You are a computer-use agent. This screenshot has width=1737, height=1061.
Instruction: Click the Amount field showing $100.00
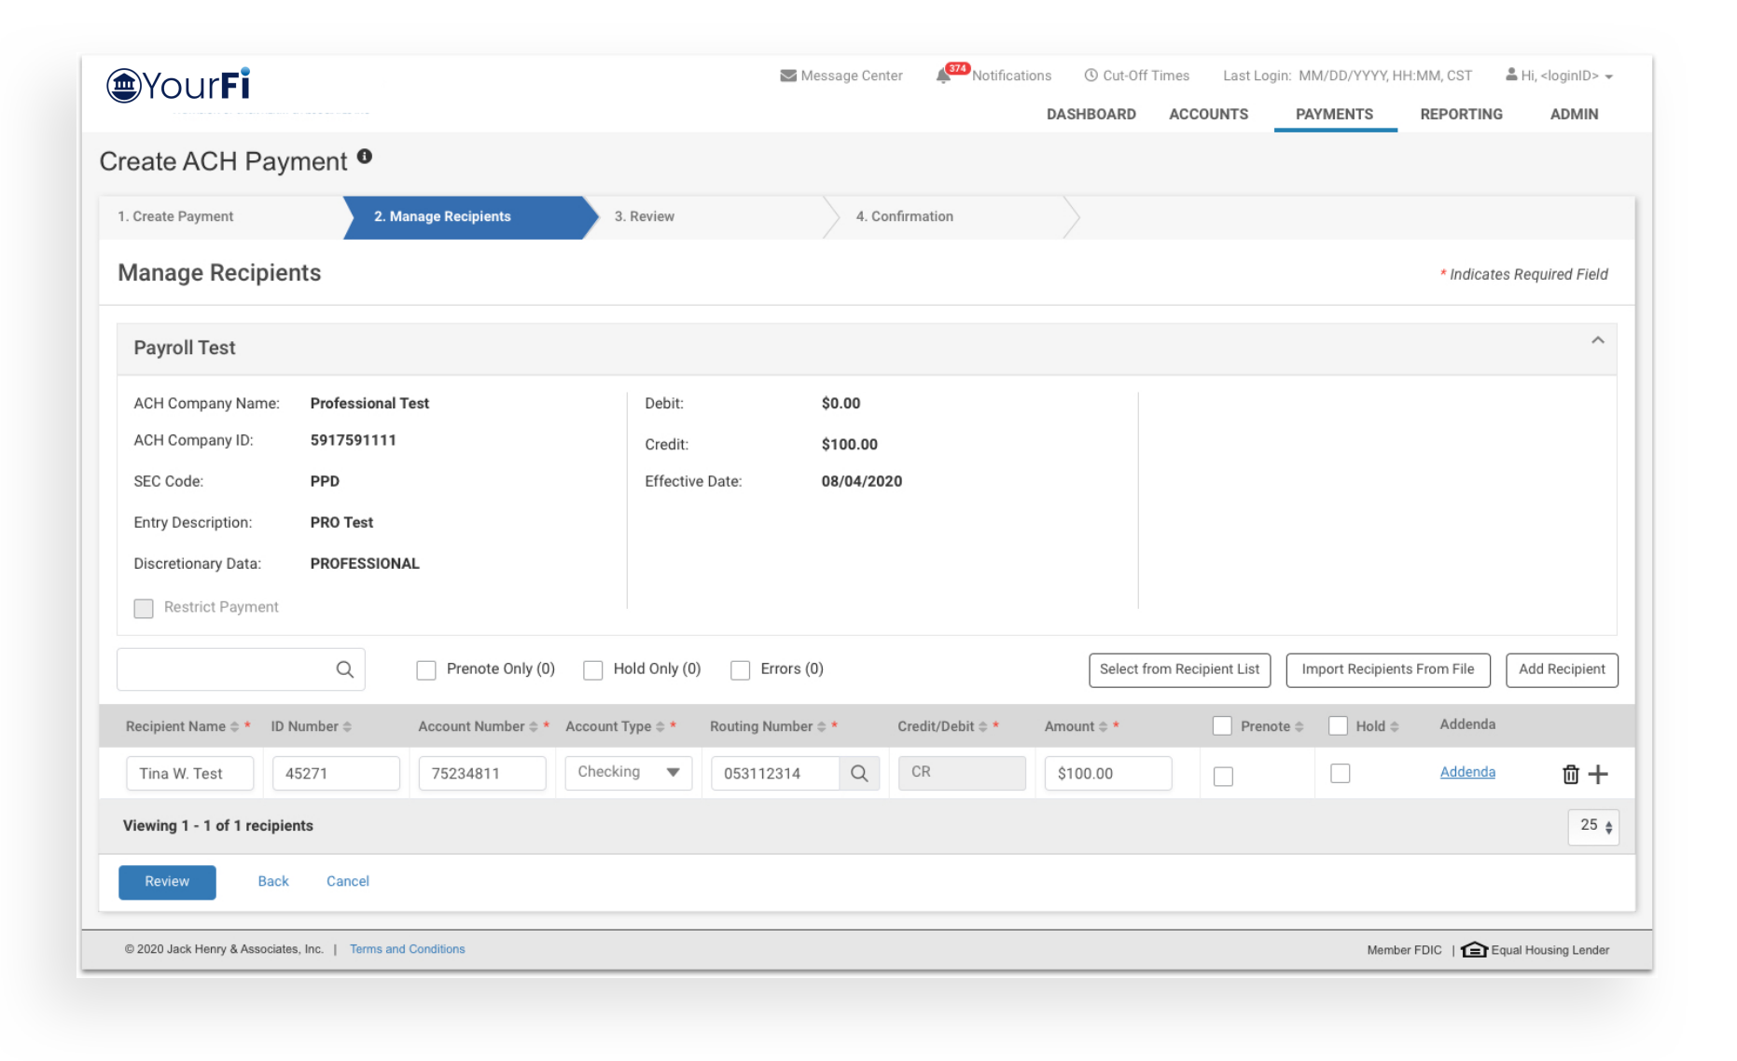point(1107,773)
